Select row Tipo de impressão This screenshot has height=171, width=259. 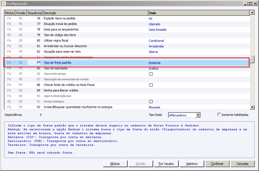coord(127,68)
